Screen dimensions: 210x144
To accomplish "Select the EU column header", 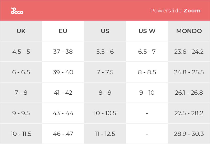I will coord(63,31).
